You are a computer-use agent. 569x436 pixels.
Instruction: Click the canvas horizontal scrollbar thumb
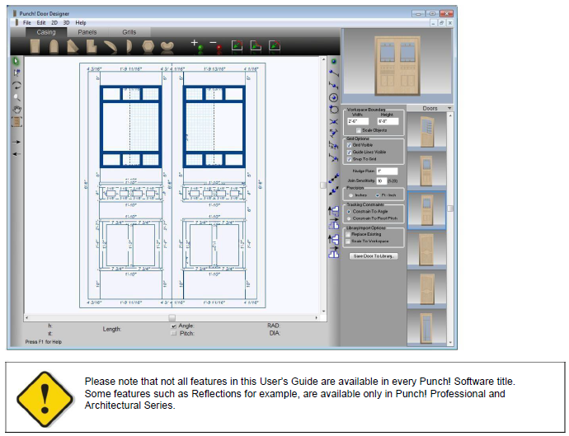(x=172, y=318)
